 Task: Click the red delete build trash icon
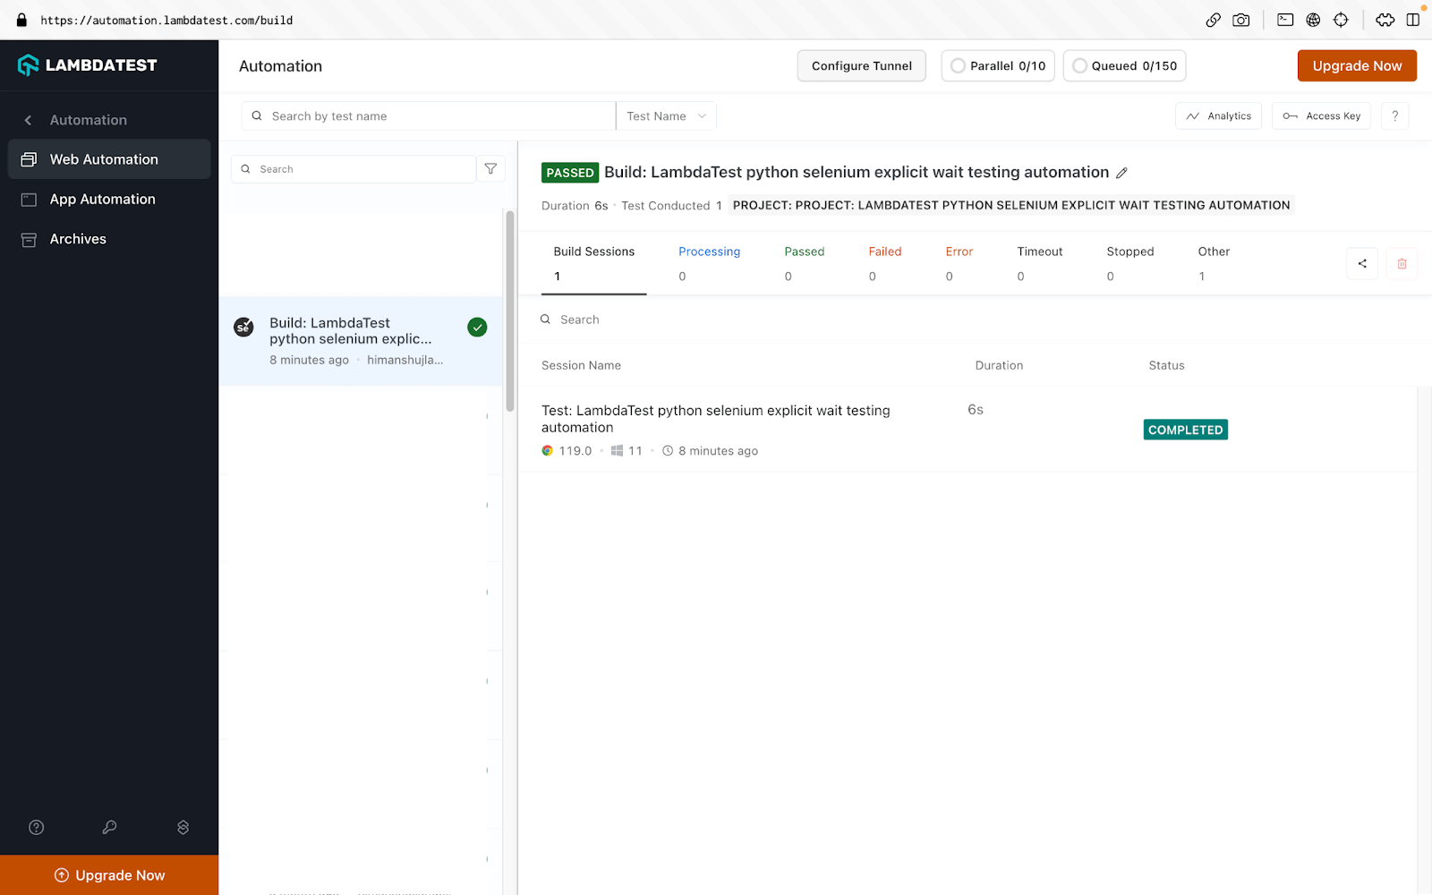(x=1402, y=263)
